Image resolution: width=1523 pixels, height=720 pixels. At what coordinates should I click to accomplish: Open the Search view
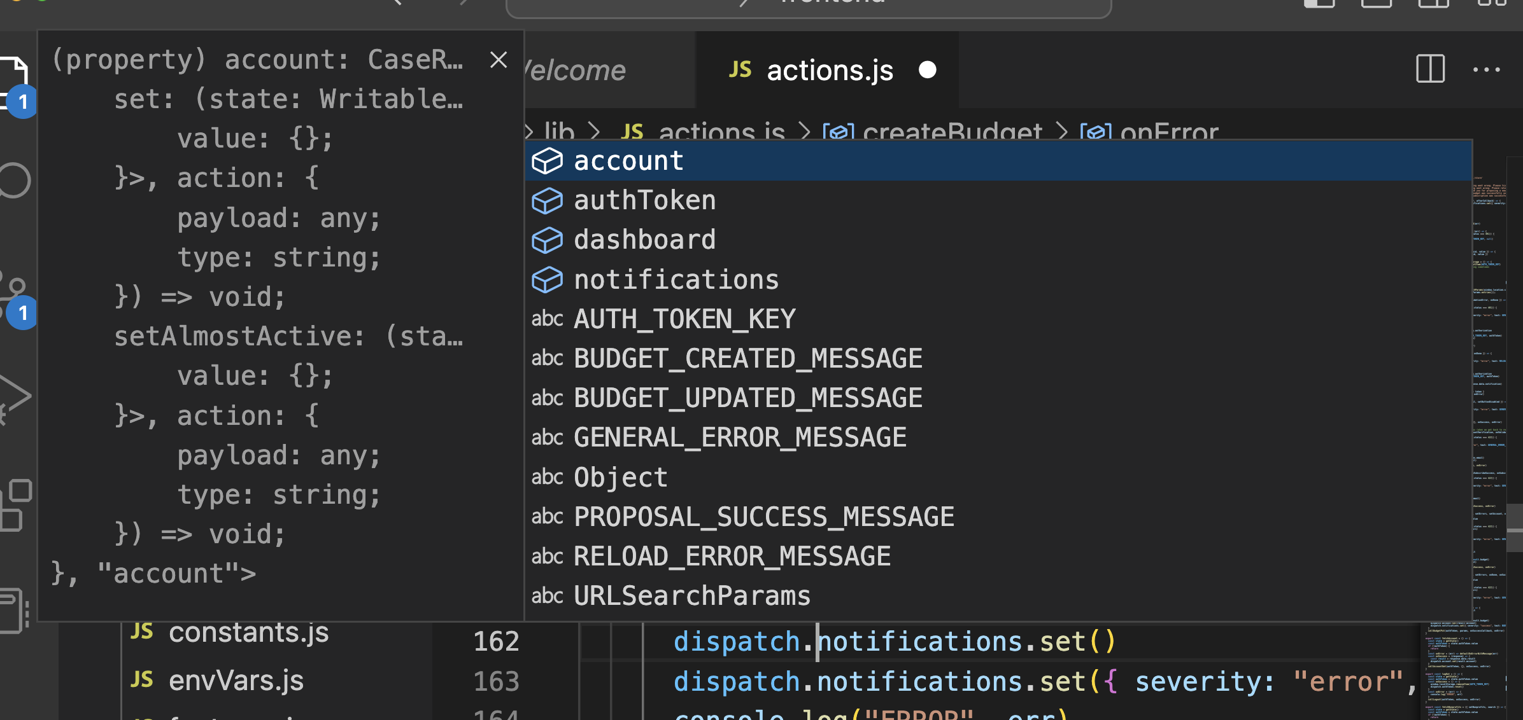[14, 180]
